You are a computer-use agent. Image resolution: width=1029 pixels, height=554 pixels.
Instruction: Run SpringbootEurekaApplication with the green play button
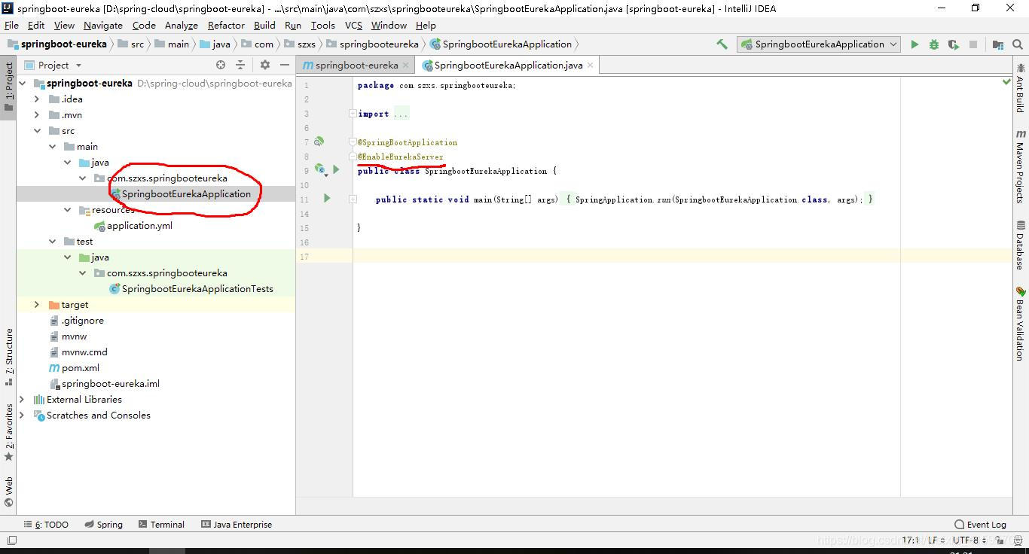click(914, 44)
